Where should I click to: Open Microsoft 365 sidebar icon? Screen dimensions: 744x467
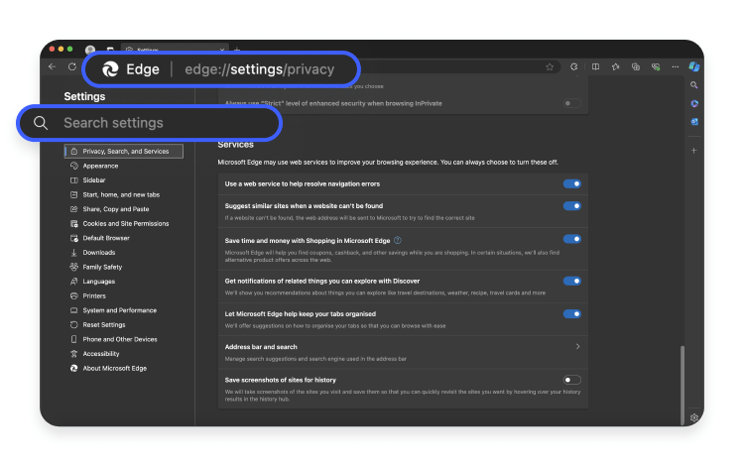[694, 103]
